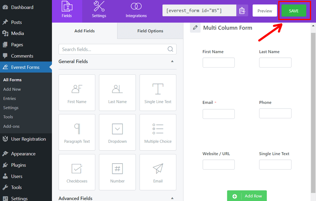Click the Dashboard gauge icon
Viewport: 316px width, 201px height.
click(x=5, y=7)
